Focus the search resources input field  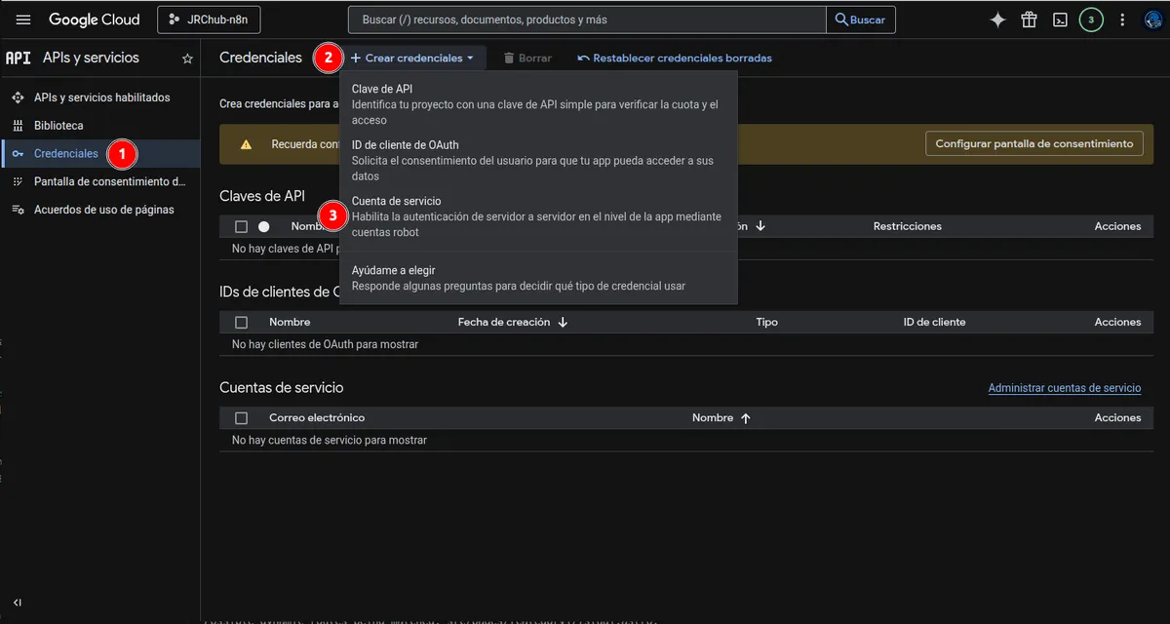pos(587,19)
